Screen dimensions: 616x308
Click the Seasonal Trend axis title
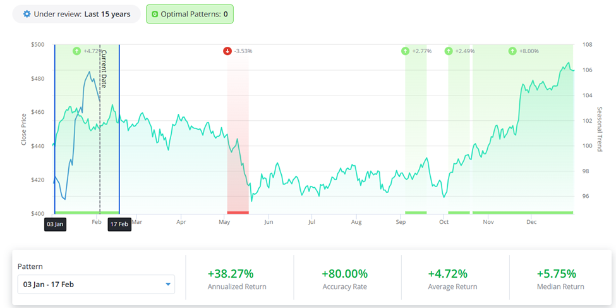tap(600, 129)
